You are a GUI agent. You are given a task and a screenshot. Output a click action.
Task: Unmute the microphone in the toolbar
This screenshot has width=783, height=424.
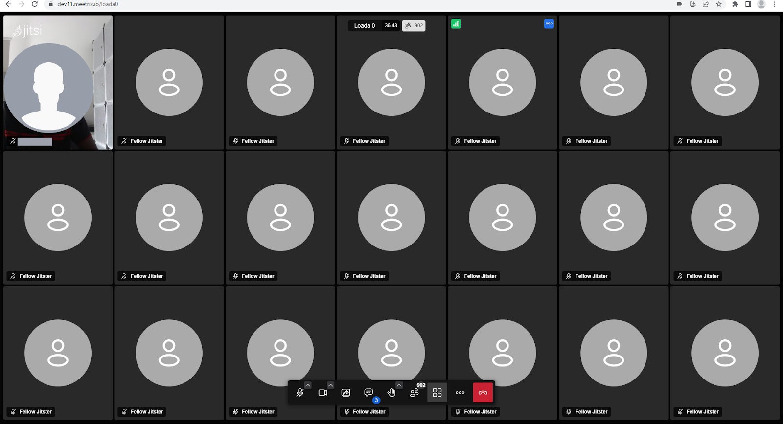coord(300,393)
